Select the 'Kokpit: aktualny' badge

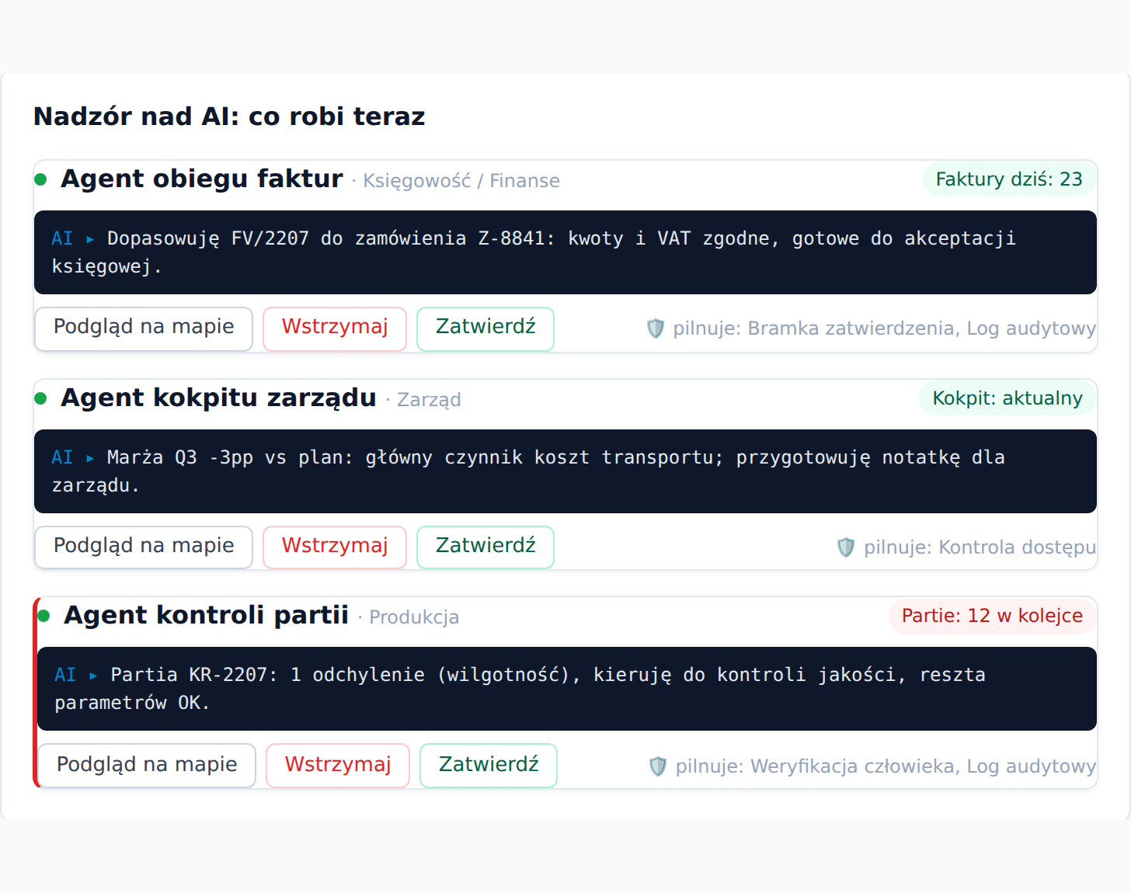(1007, 398)
